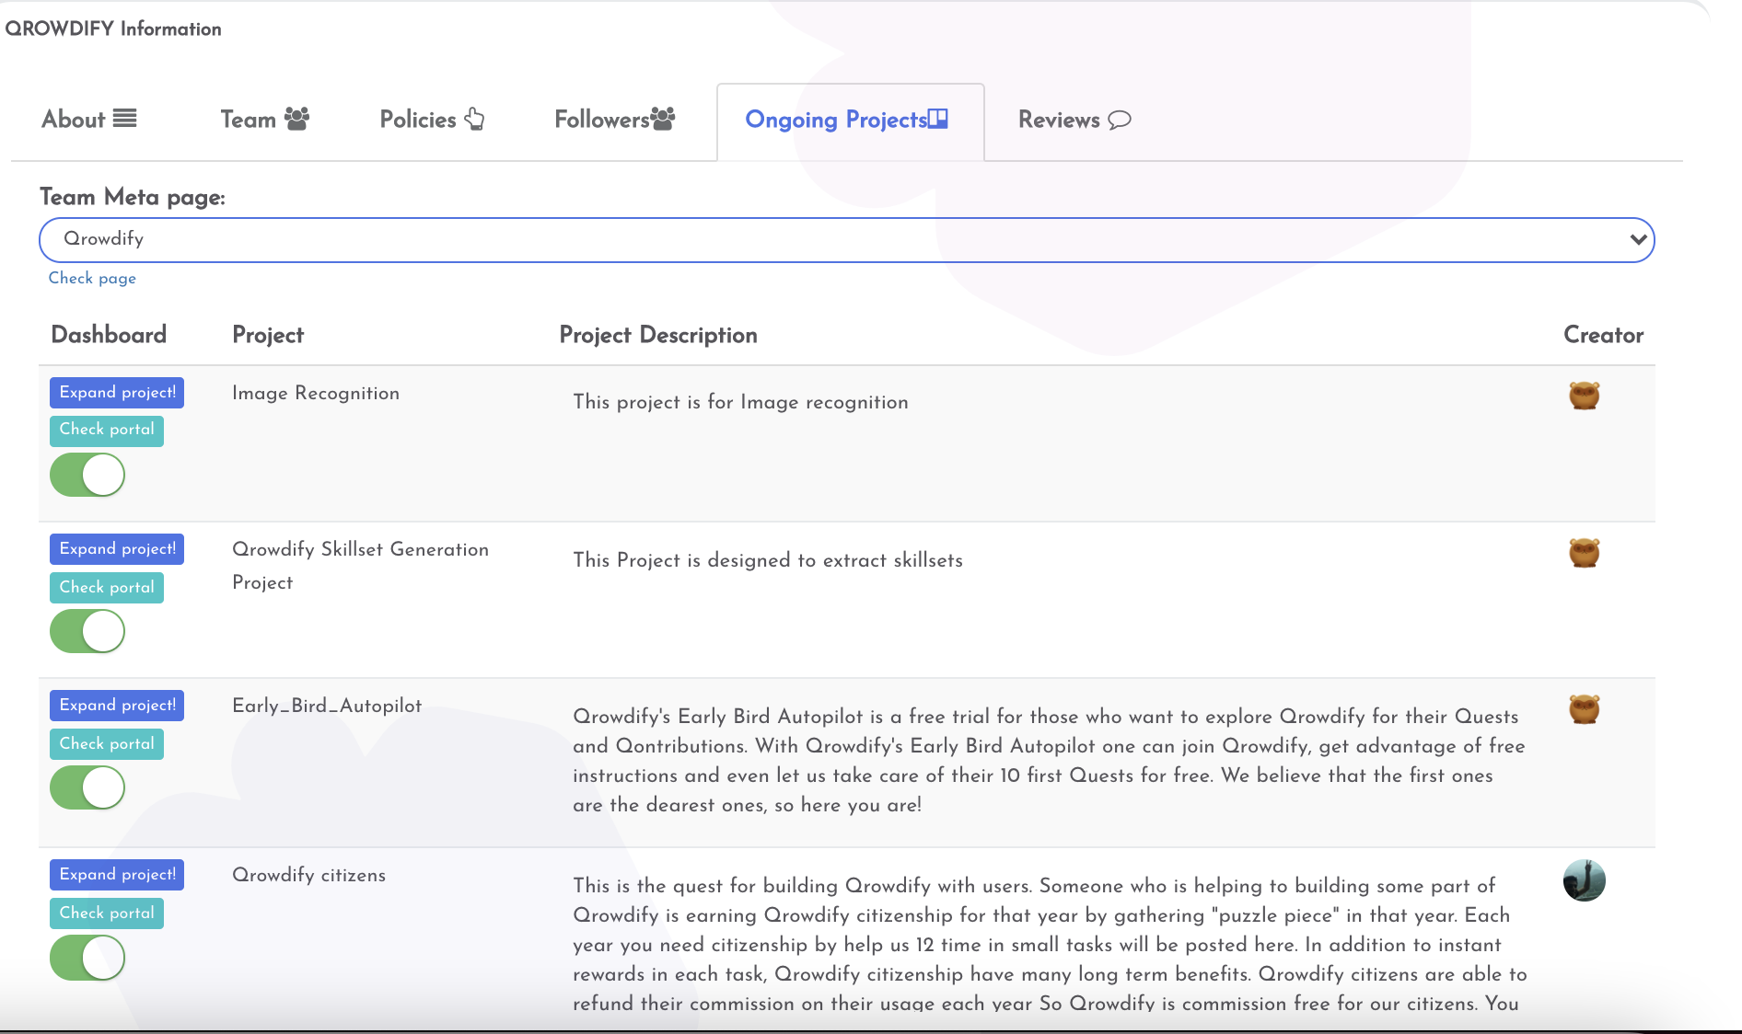This screenshot has width=1742, height=1034.
Task: Open Image Recognition creator owl avatar
Action: click(x=1584, y=396)
